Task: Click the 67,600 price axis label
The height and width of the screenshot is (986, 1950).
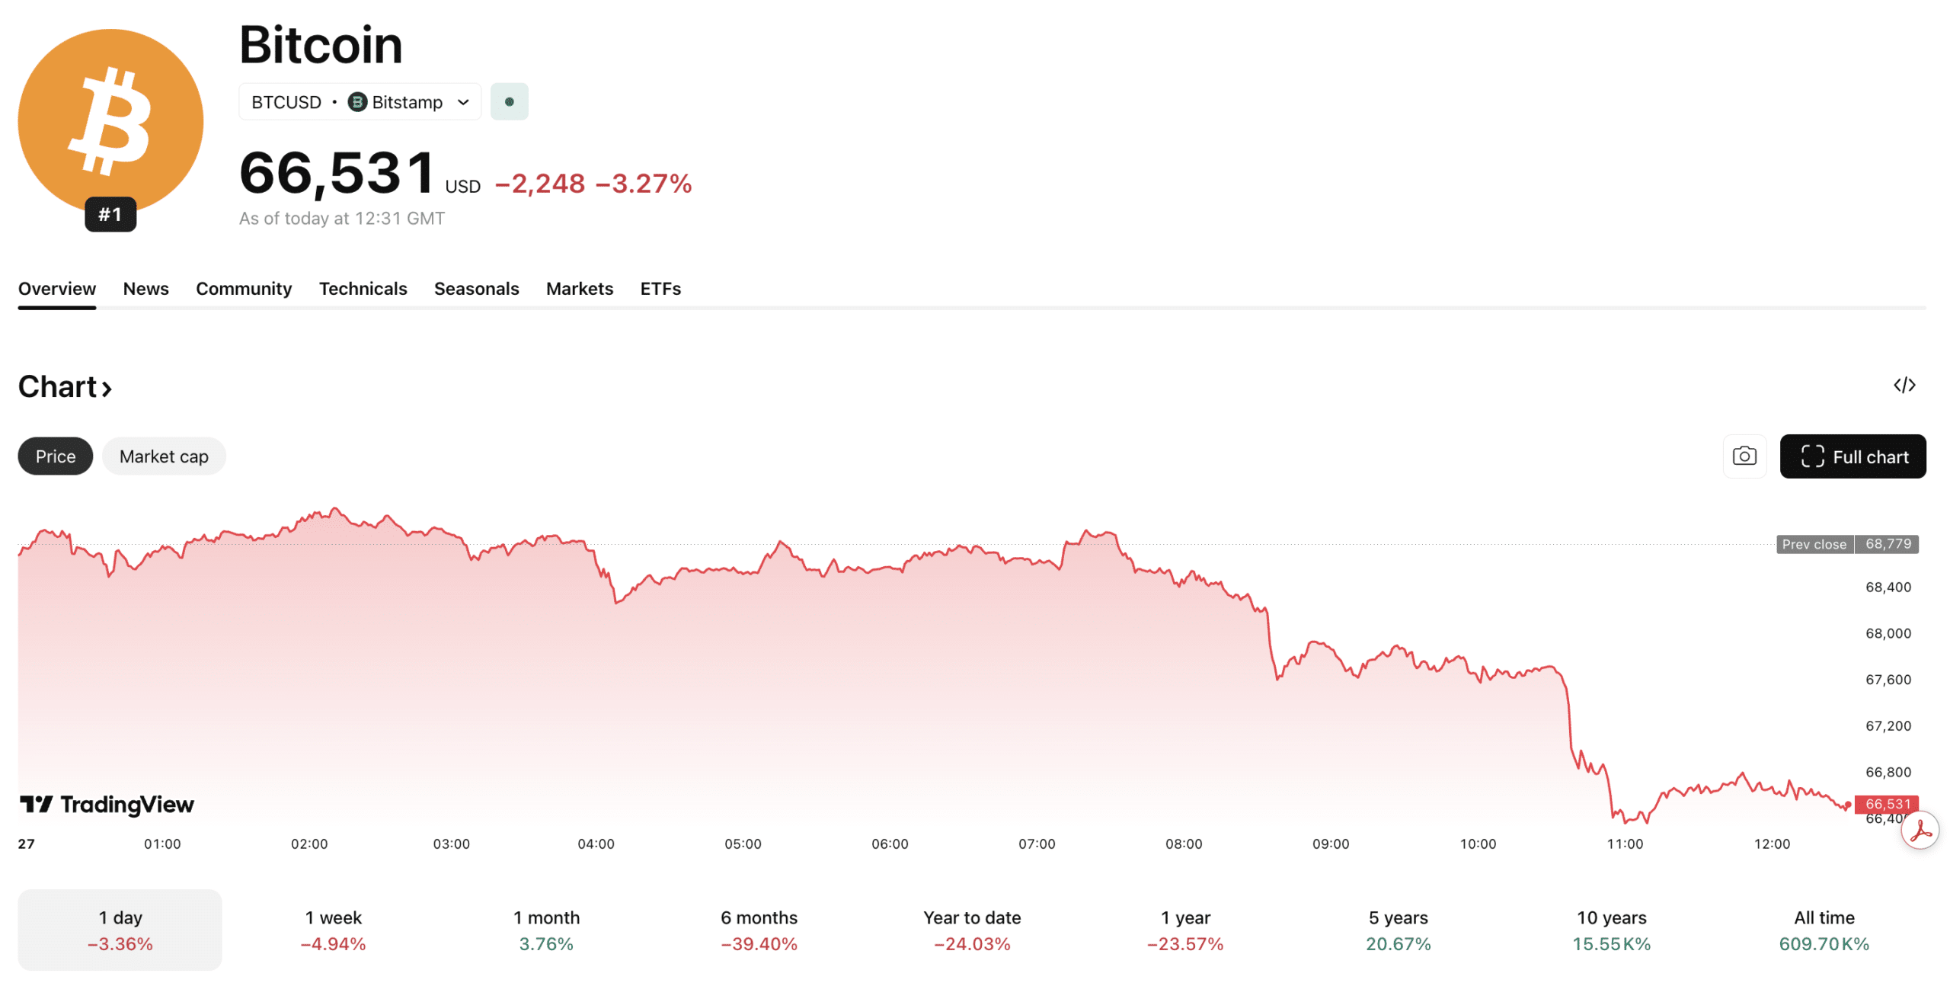Action: pyautogui.click(x=1888, y=679)
